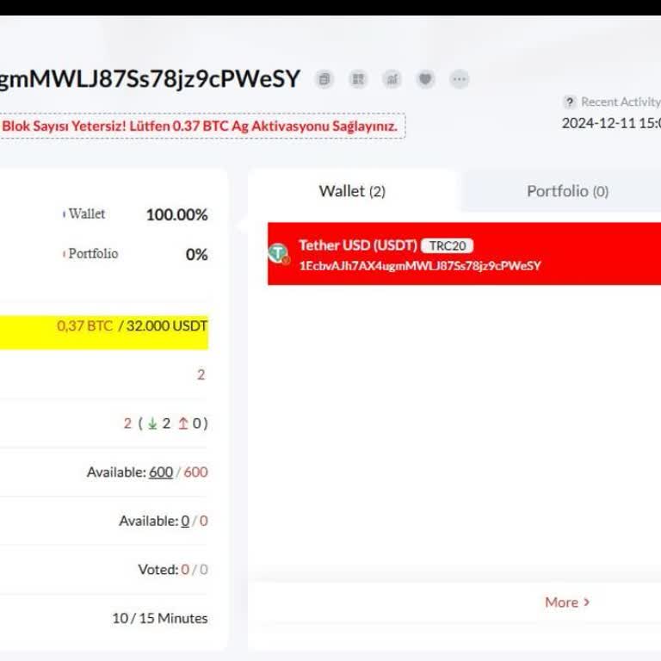Click the 10 / 15 Minutes entry

click(160, 619)
